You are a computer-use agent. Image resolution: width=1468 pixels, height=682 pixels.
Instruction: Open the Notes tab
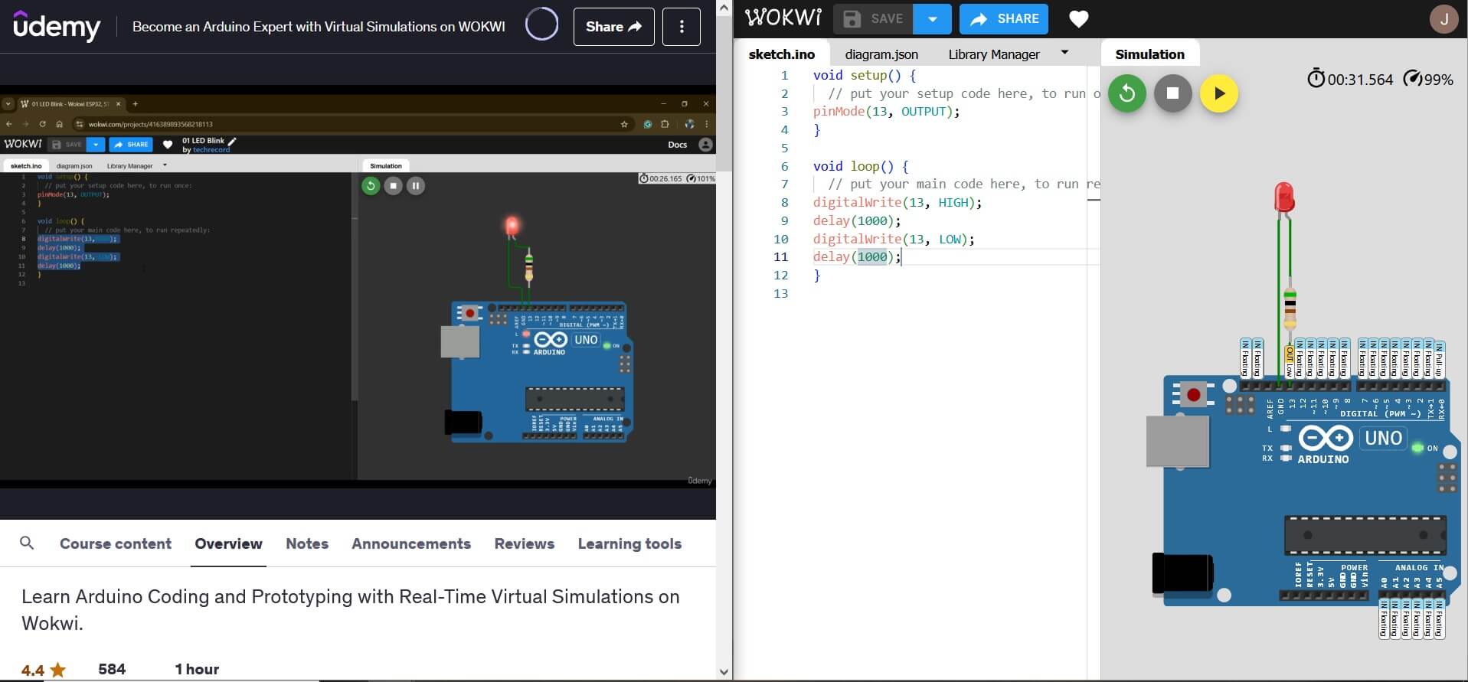click(x=307, y=543)
